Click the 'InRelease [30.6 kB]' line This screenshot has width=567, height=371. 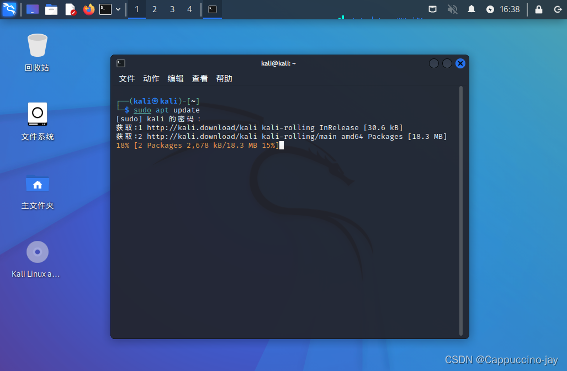[x=259, y=128]
